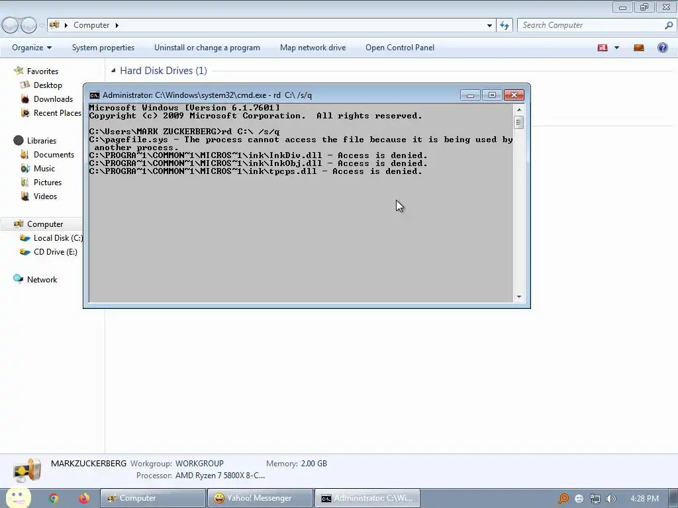Click the search magnifier icon in Explorer
Image resolution: width=678 pixels, height=508 pixels.
click(x=669, y=25)
